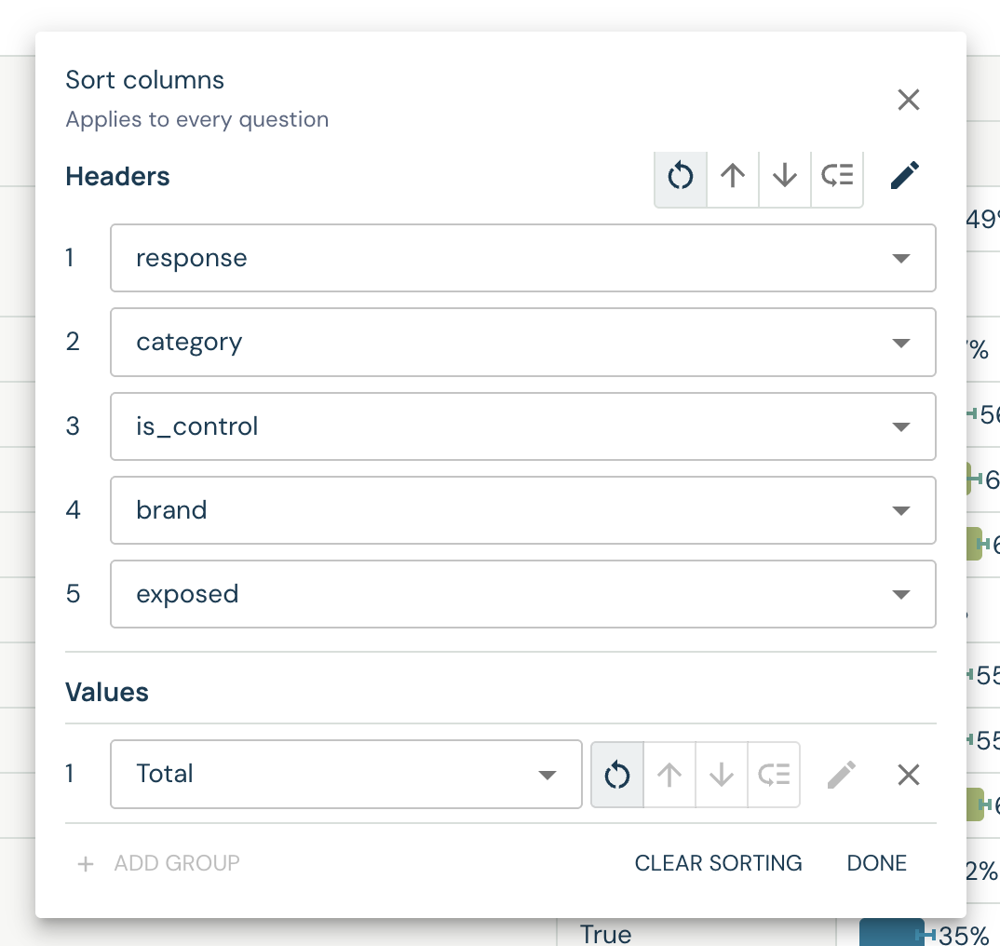Screen dimensions: 1000x946
Task: Click the Values section title
Action: pos(107,693)
